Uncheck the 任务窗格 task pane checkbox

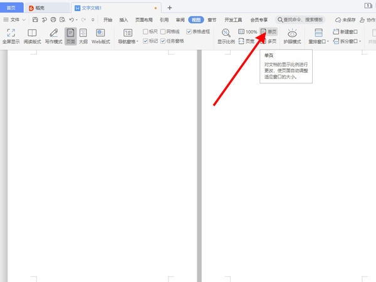coord(163,41)
